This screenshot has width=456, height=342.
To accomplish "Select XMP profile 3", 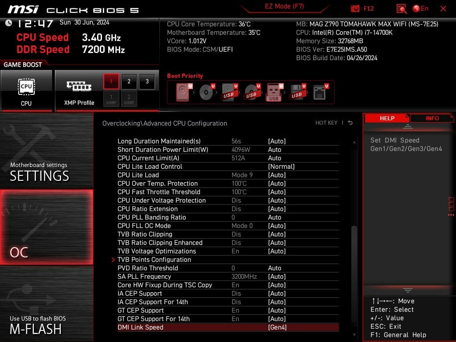I will coord(147,81).
